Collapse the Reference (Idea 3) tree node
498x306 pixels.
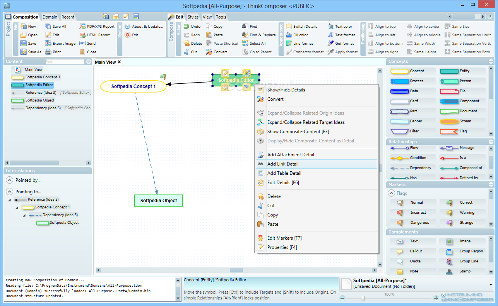tap(9, 200)
